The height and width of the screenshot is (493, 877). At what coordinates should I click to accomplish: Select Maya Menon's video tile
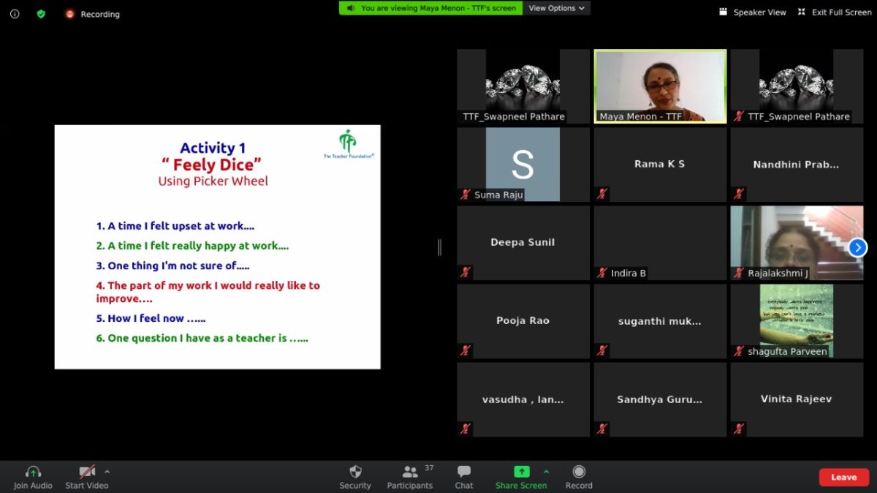tap(660, 86)
